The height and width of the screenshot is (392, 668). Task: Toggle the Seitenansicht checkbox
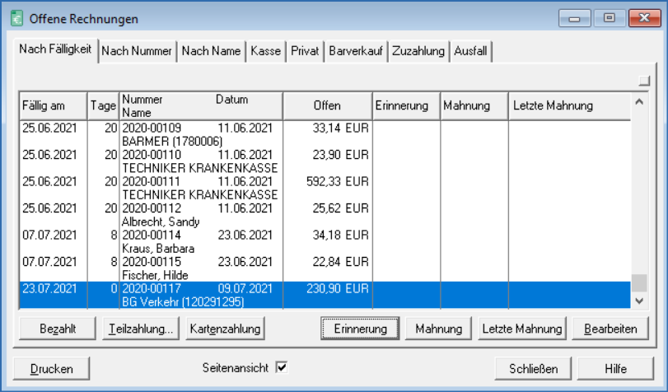[282, 367]
